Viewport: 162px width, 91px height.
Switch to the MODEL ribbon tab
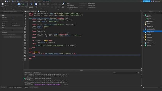(x=26, y=1)
